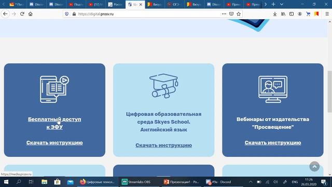Image resolution: width=332 pixels, height=187 pixels.
Task: Click the forward navigation arrow
Action: tap(14, 14)
